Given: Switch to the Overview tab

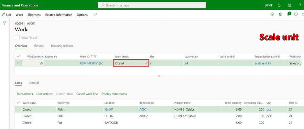Looking at the screenshot, I should [x=21, y=46].
